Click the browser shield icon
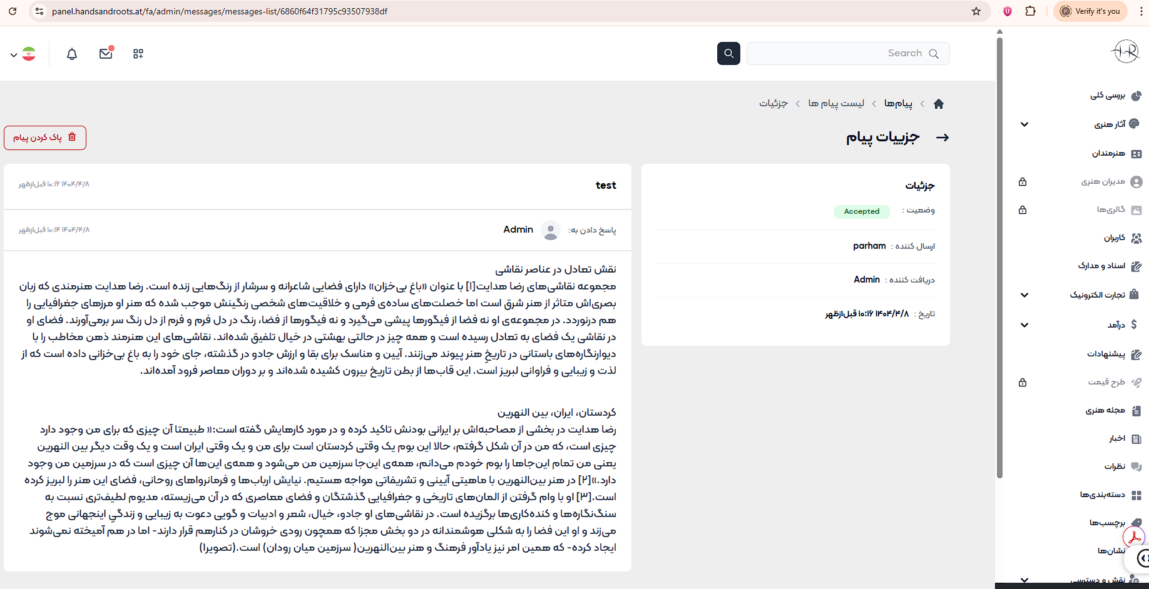 1008,11
